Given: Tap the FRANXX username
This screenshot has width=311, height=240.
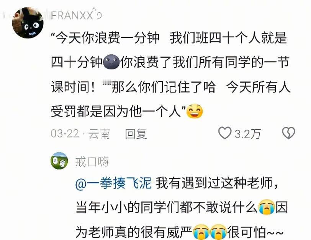Looking at the screenshot, I should click(x=72, y=15).
